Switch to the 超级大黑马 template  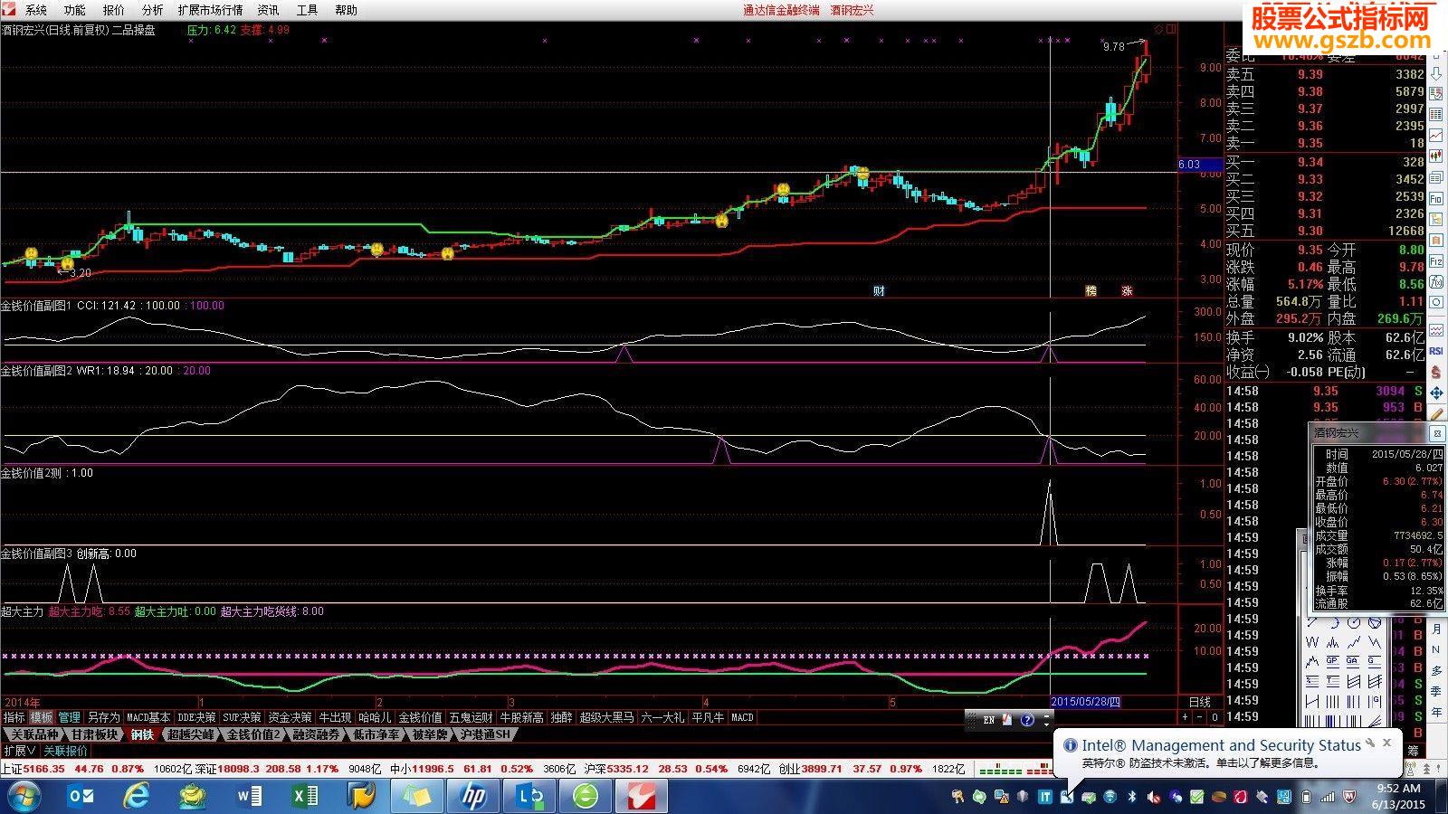tap(606, 717)
